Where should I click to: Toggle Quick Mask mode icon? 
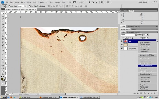[x=3, y=83]
